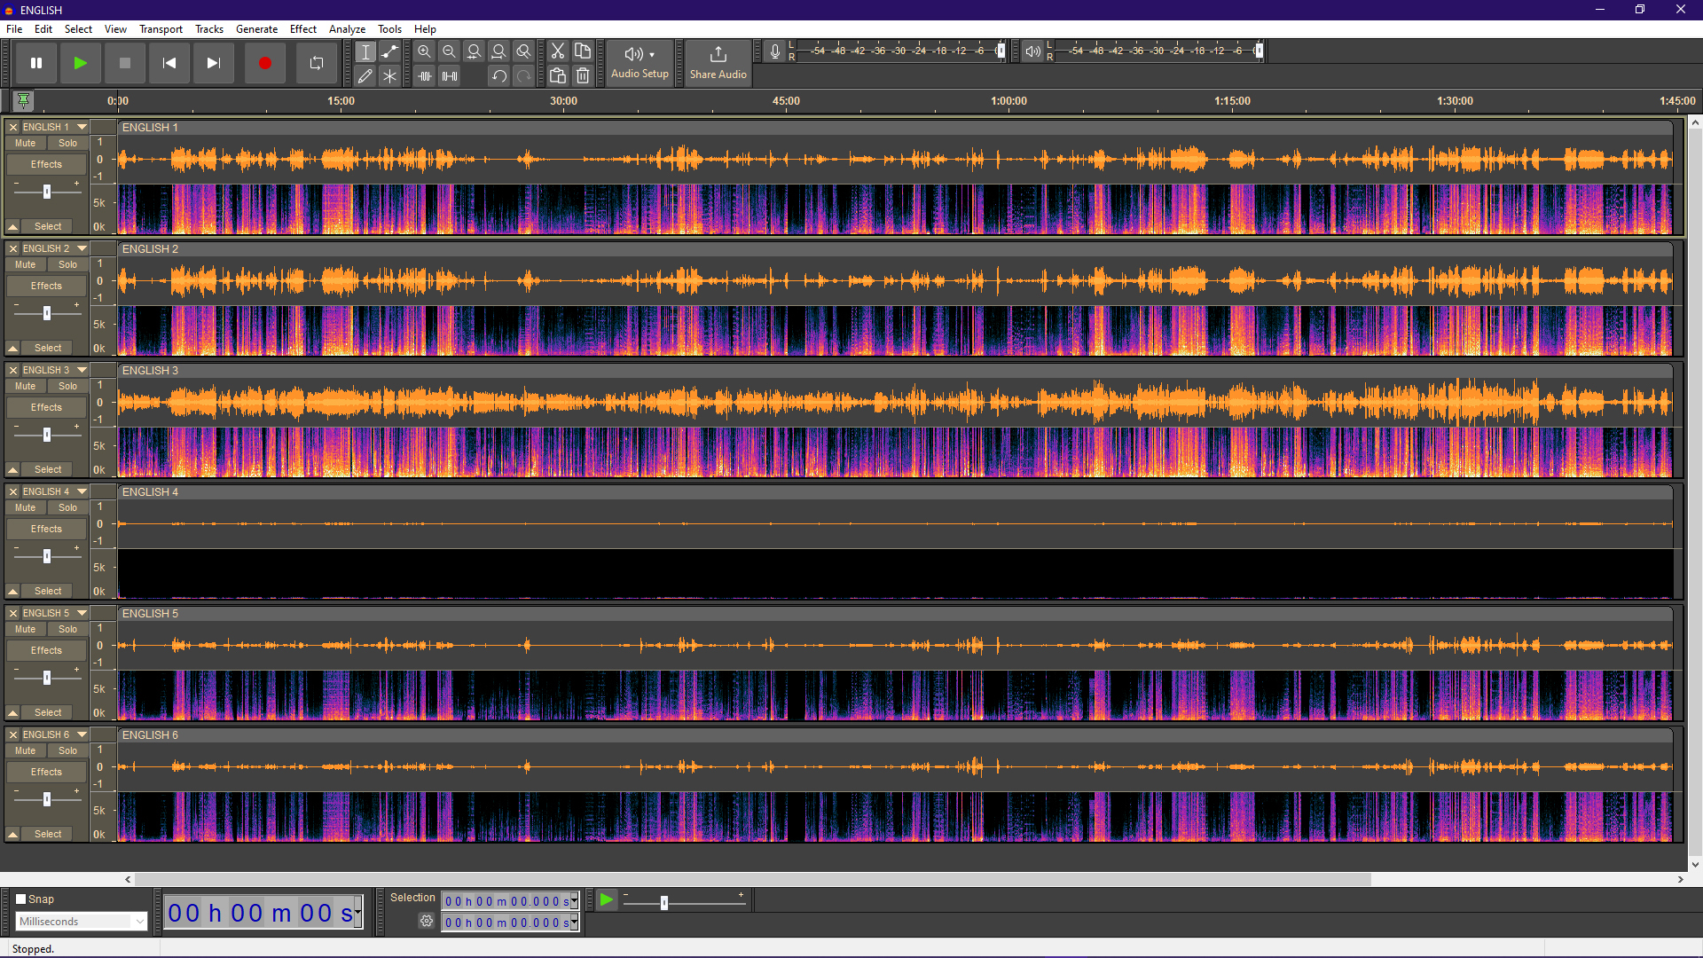Click the Redo arrow icon

click(x=524, y=76)
